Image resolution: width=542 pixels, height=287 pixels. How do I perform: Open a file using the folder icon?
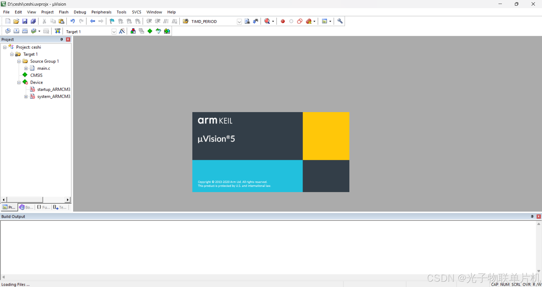[x=16, y=21]
